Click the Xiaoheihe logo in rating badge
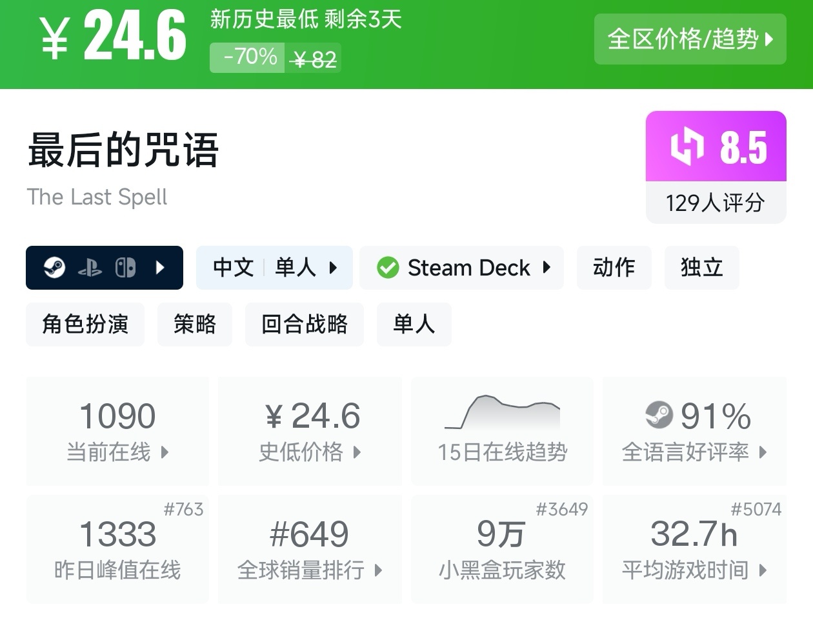 pos(686,146)
